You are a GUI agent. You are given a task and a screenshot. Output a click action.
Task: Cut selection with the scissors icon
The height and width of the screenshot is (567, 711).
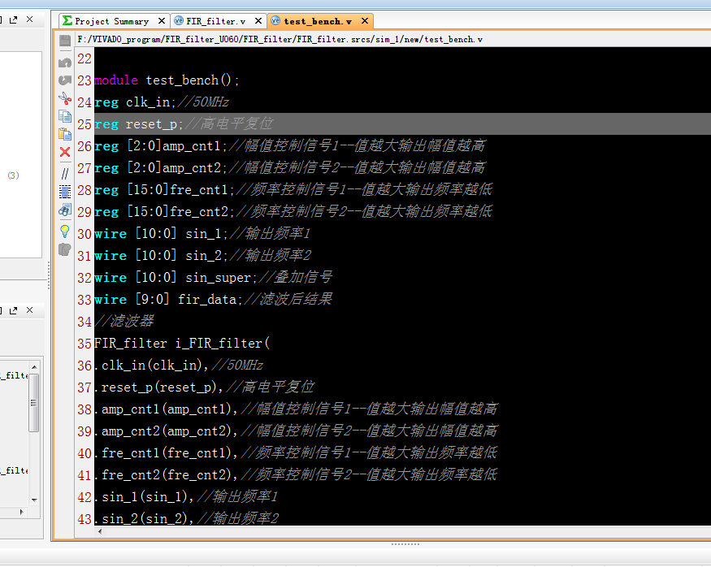point(65,98)
